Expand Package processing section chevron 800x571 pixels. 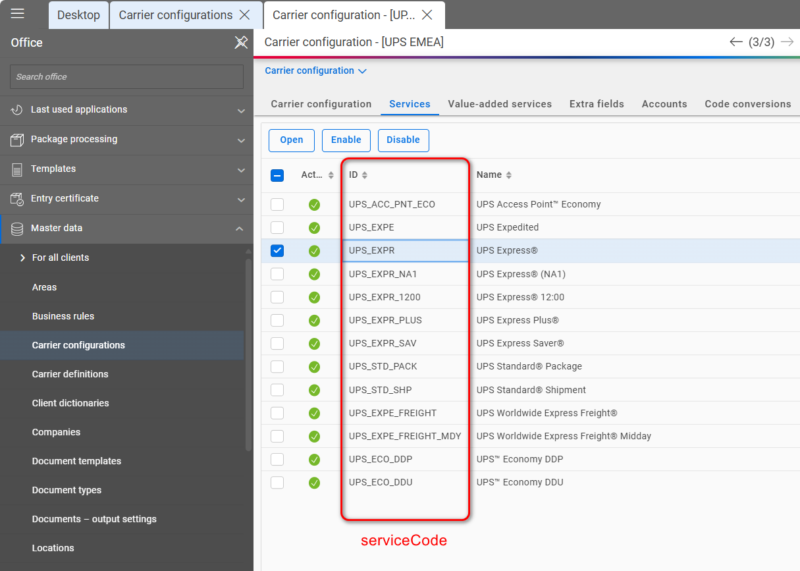[241, 140]
